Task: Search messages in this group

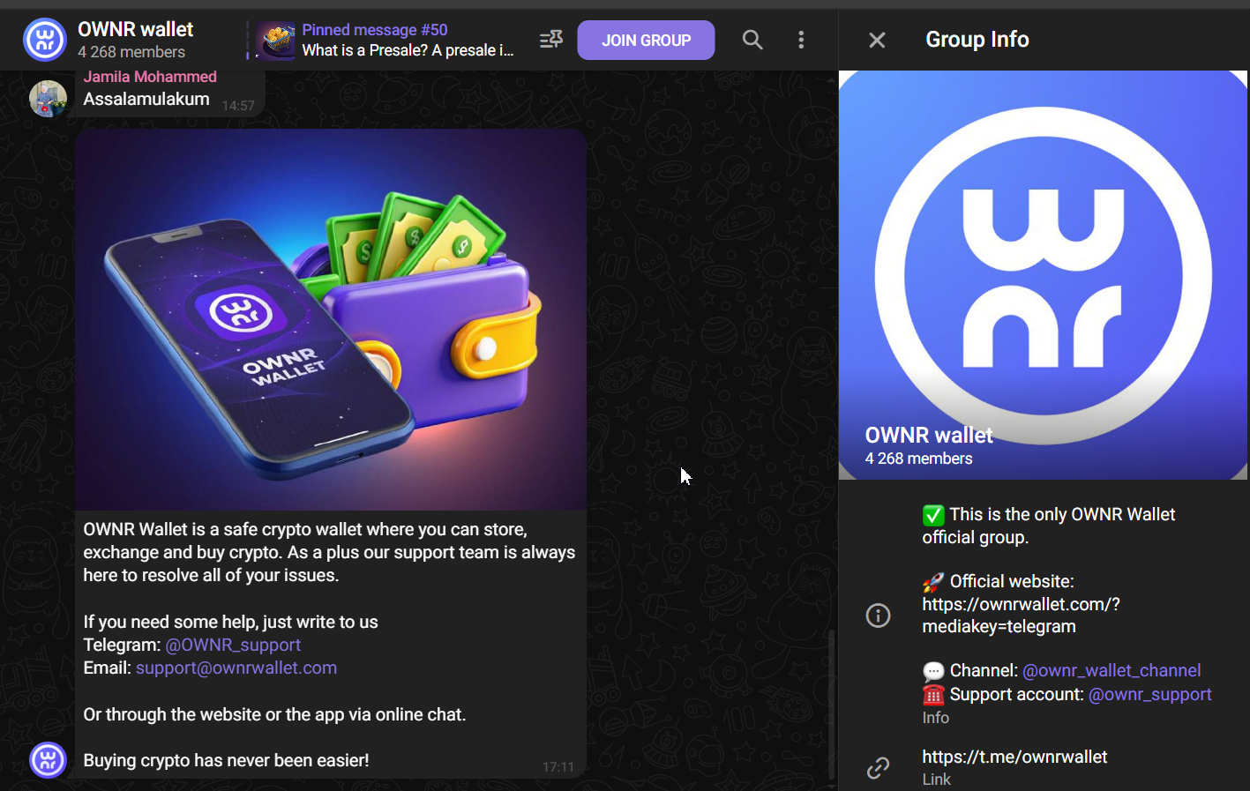Action: (752, 40)
